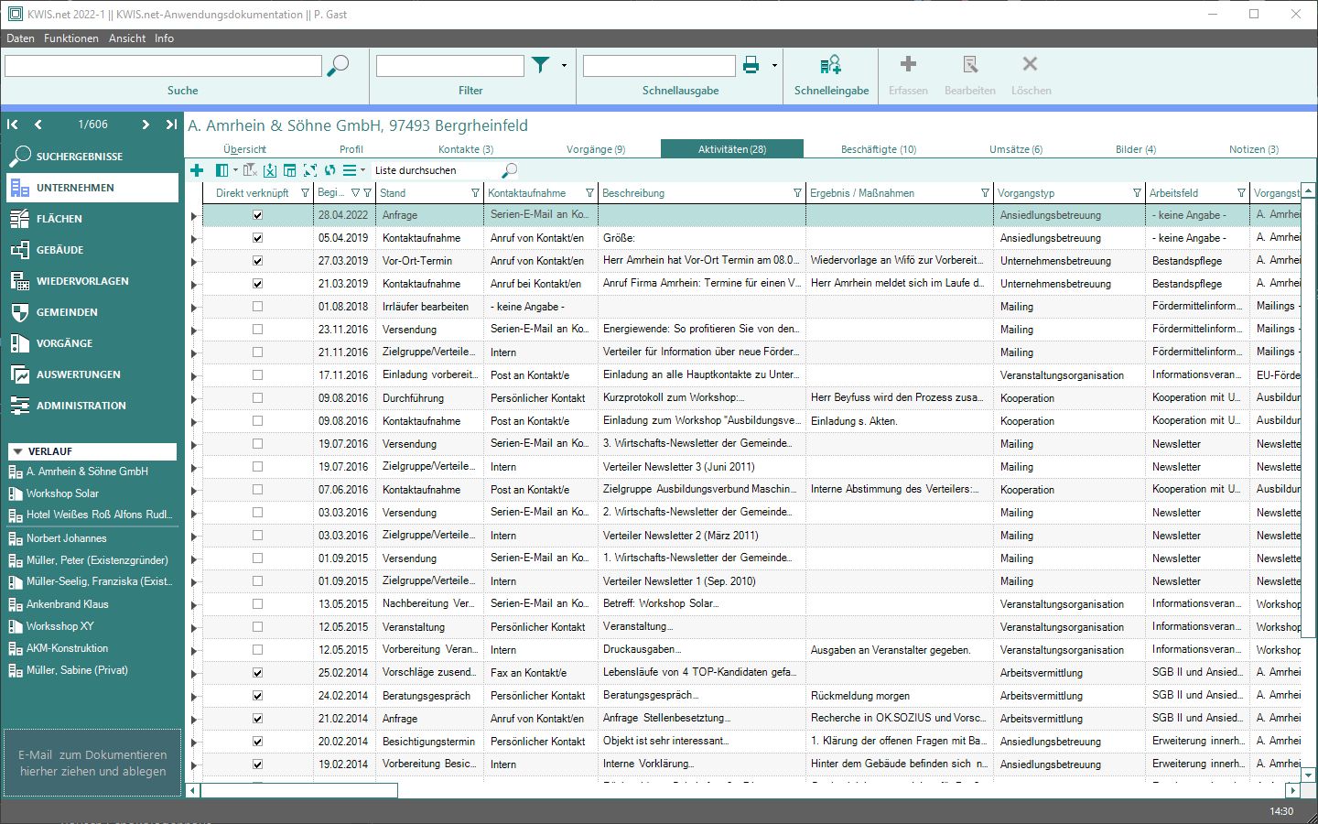This screenshot has height=824, width=1318.
Task: Add new activity with green plus
Action: click(x=197, y=170)
